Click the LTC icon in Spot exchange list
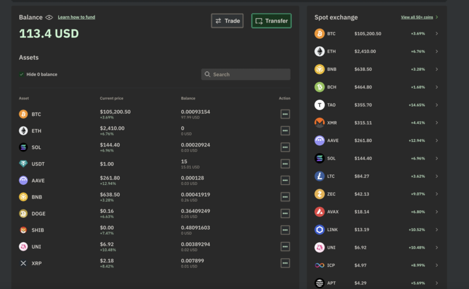 pyautogui.click(x=319, y=176)
